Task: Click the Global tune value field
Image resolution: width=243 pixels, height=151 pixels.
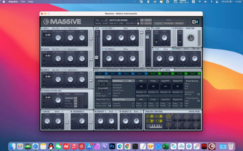Action: [103, 84]
